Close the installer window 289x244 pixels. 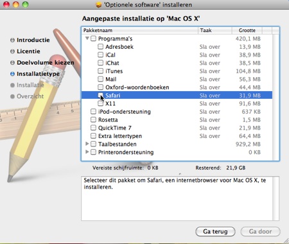(x=6, y=4)
